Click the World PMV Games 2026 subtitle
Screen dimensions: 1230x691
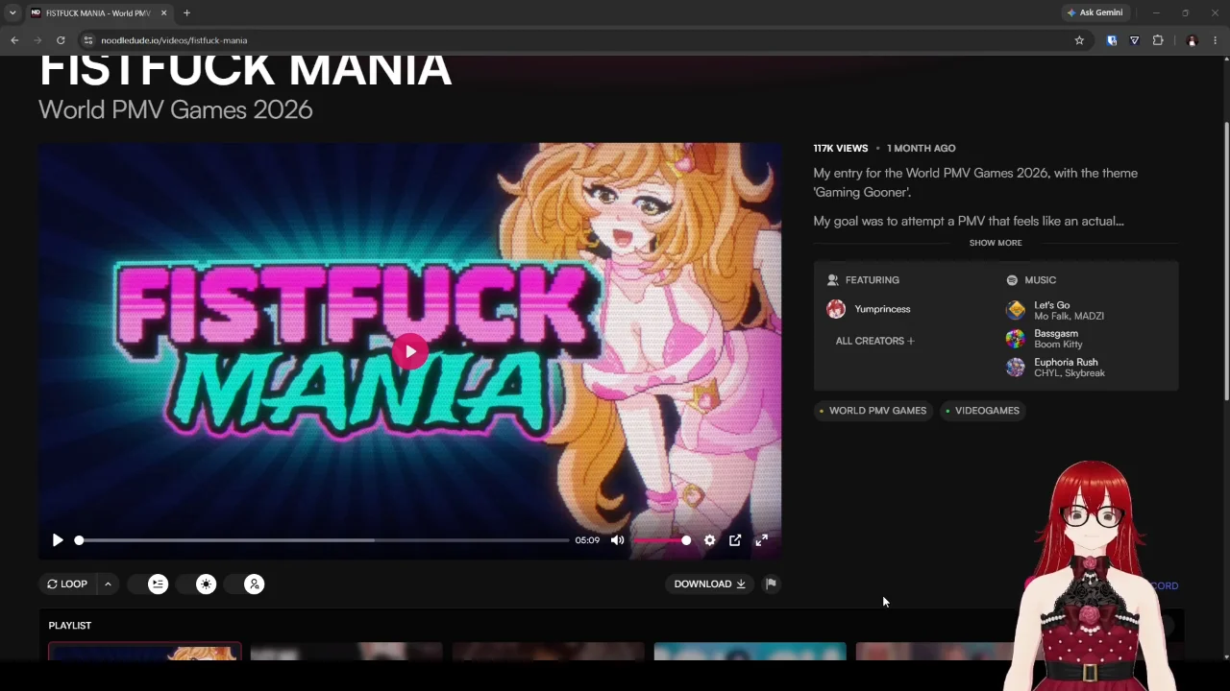(x=176, y=109)
